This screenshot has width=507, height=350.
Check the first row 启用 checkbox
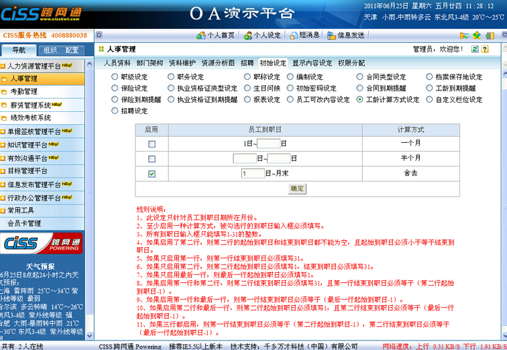coord(152,143)
